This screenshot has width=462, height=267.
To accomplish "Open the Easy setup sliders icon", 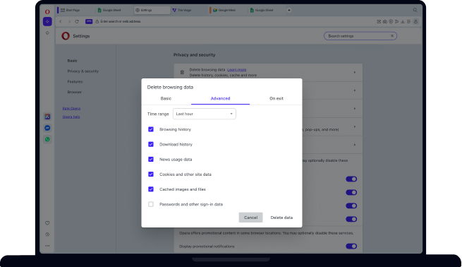I will point(408,21).
